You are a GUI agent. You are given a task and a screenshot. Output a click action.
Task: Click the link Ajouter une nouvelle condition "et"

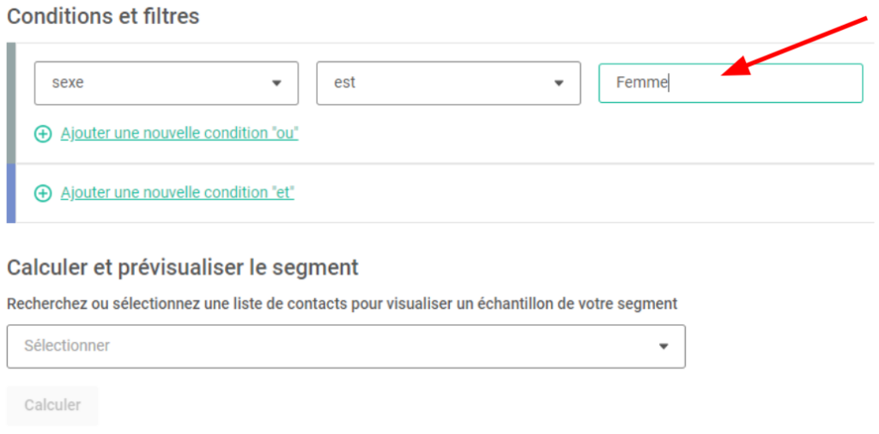[178, 193]
